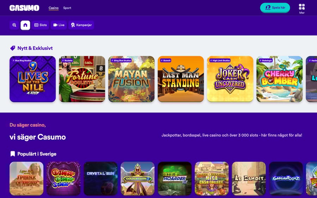Click the High Limit Studios label
The image size is (317, 198).
[220, 61]
